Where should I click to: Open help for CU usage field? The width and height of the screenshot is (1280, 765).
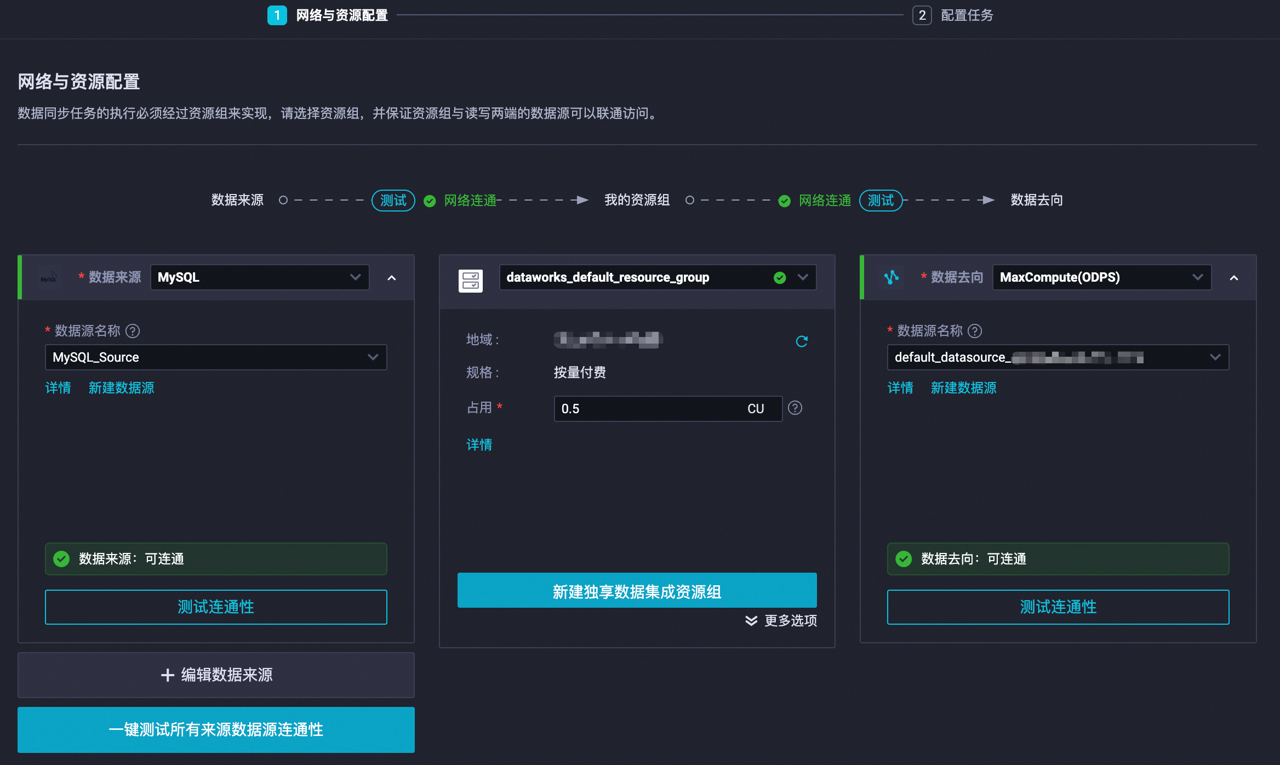pos(795,408)
